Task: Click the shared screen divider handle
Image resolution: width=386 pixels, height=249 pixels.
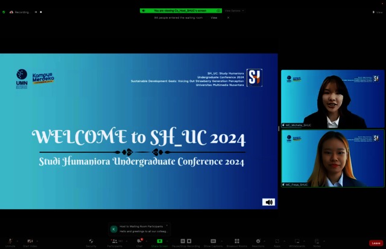Action: (x=279, y=129)
